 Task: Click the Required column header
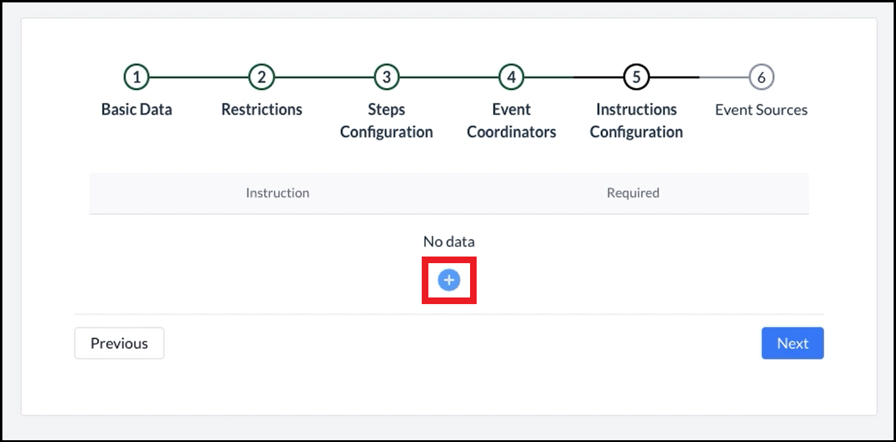pos(633,193)
